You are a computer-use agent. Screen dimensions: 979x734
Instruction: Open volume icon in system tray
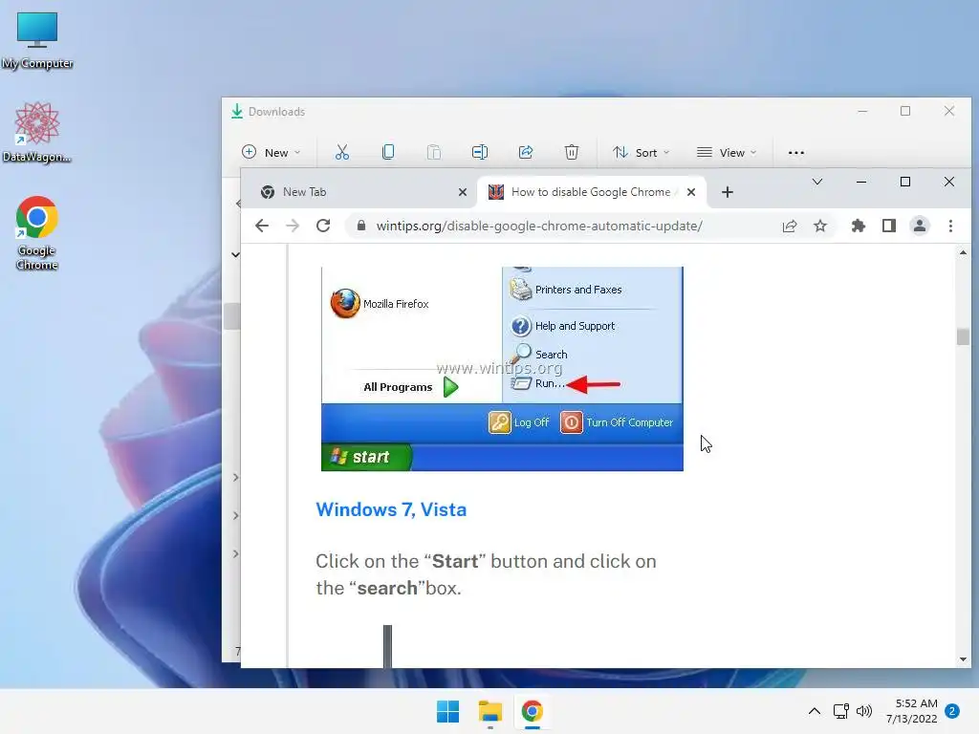864,711
